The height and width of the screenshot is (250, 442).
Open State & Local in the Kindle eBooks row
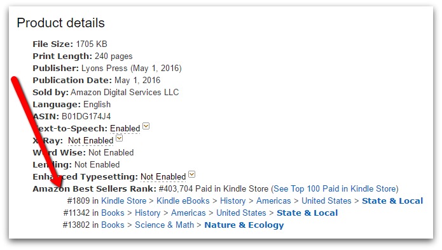(392, 201)
